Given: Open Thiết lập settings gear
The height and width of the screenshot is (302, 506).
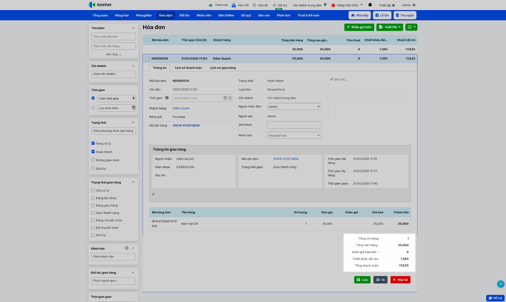Looking at the screenshot, I should 393,5.
